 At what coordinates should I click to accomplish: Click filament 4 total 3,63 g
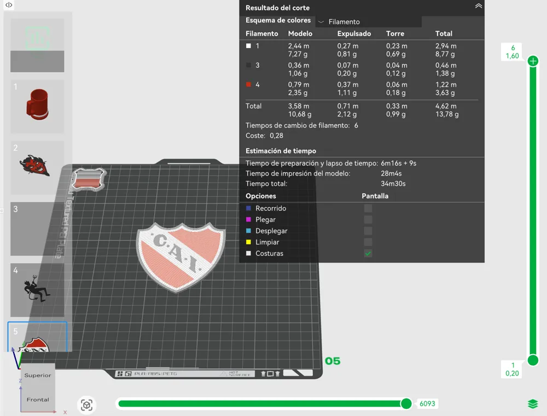[445, 93]
